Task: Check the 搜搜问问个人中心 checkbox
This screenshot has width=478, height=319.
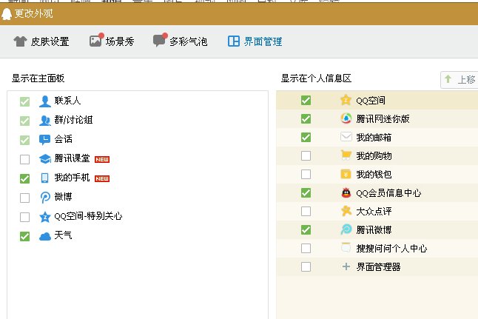Action: tap(306, 248)
